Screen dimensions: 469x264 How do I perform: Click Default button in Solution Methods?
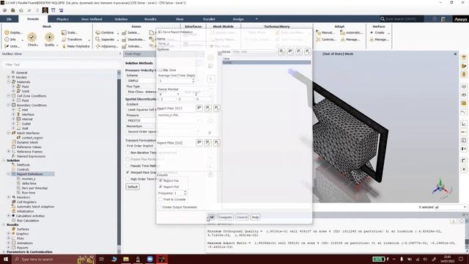pyautogui.click(x=133, y=187)
